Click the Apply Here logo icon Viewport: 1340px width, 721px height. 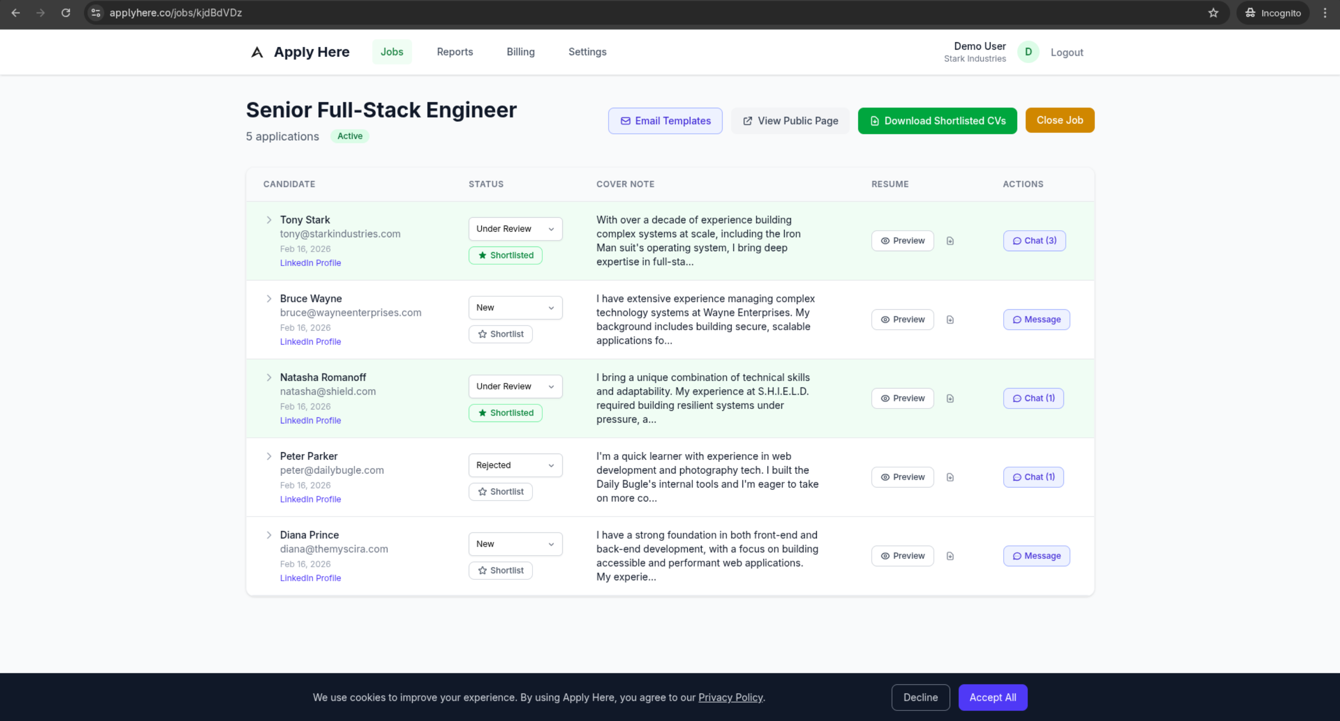pos(257,52)
